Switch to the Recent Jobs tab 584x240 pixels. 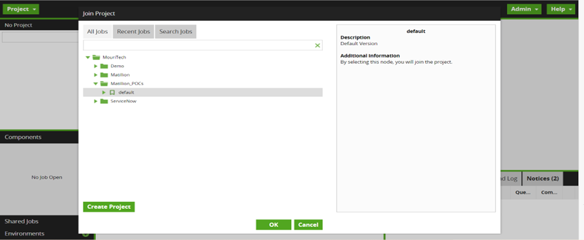(x=133, y=32)
